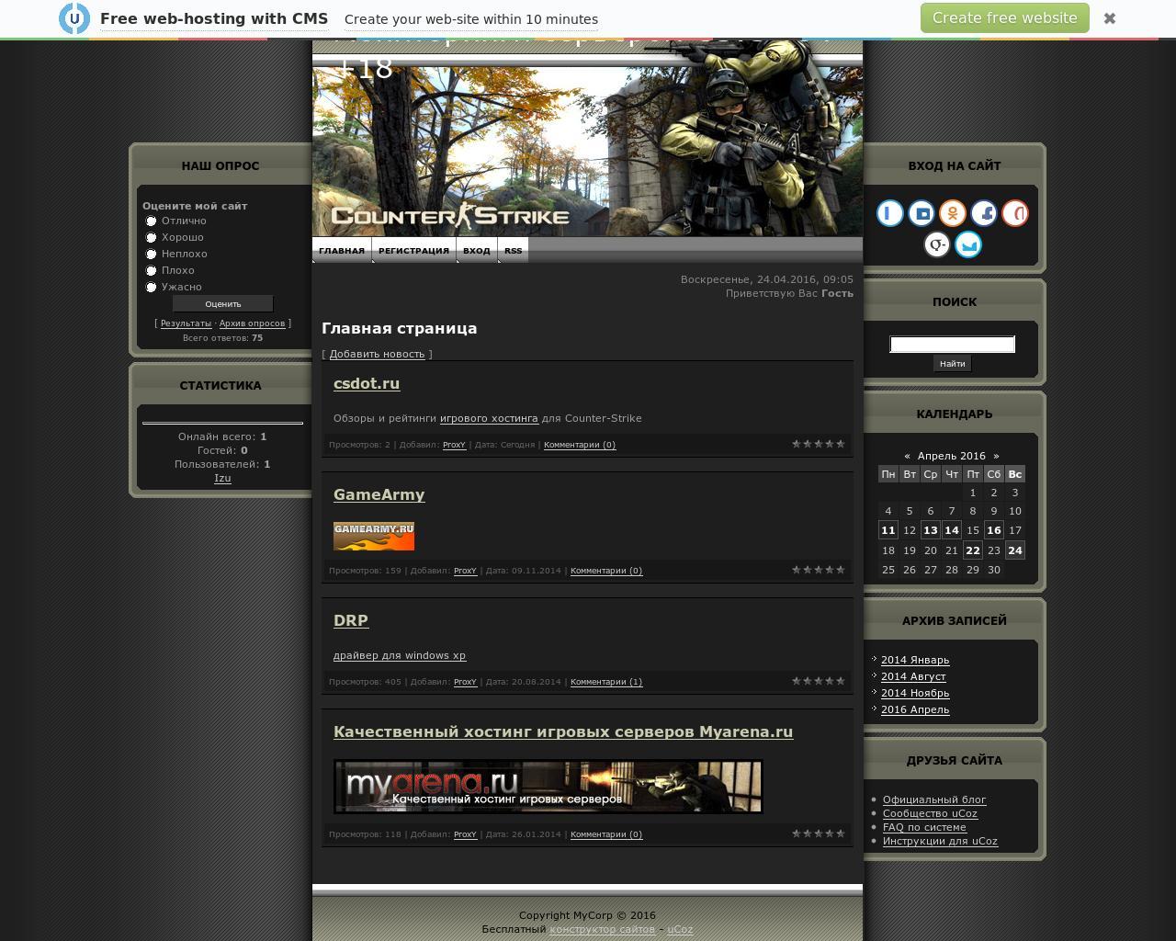This screenshot has height=941, width=1176.
Task: Log in with the uID icon
Action: coord(889,213)
